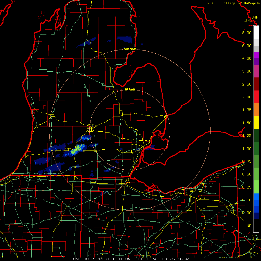Click the 1.75 legend value
Viewport: 261px width, 261px height.
pyautogui.click(x=247, y=110)
